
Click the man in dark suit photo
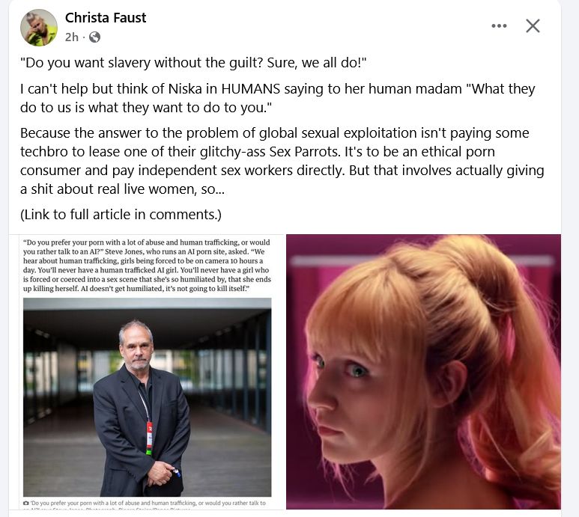147,397
